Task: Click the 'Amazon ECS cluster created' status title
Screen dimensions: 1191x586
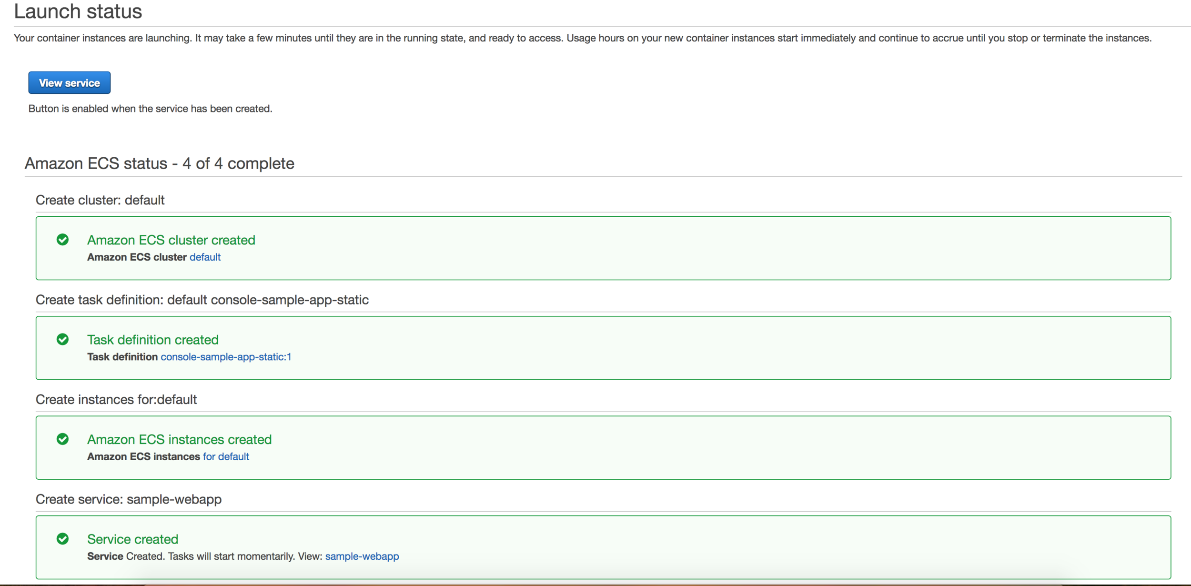Action: (171, 240)
